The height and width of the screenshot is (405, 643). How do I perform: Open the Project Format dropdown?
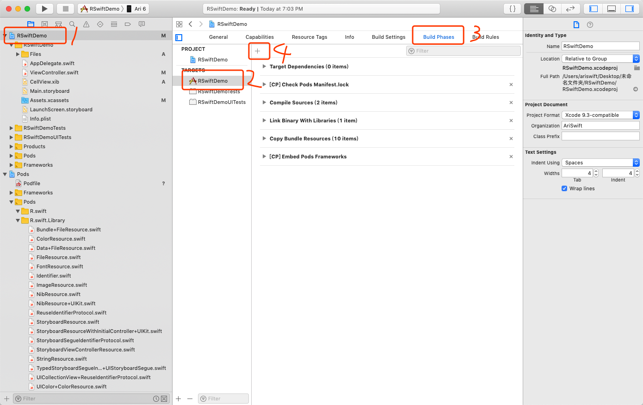[x=600, y=115]
